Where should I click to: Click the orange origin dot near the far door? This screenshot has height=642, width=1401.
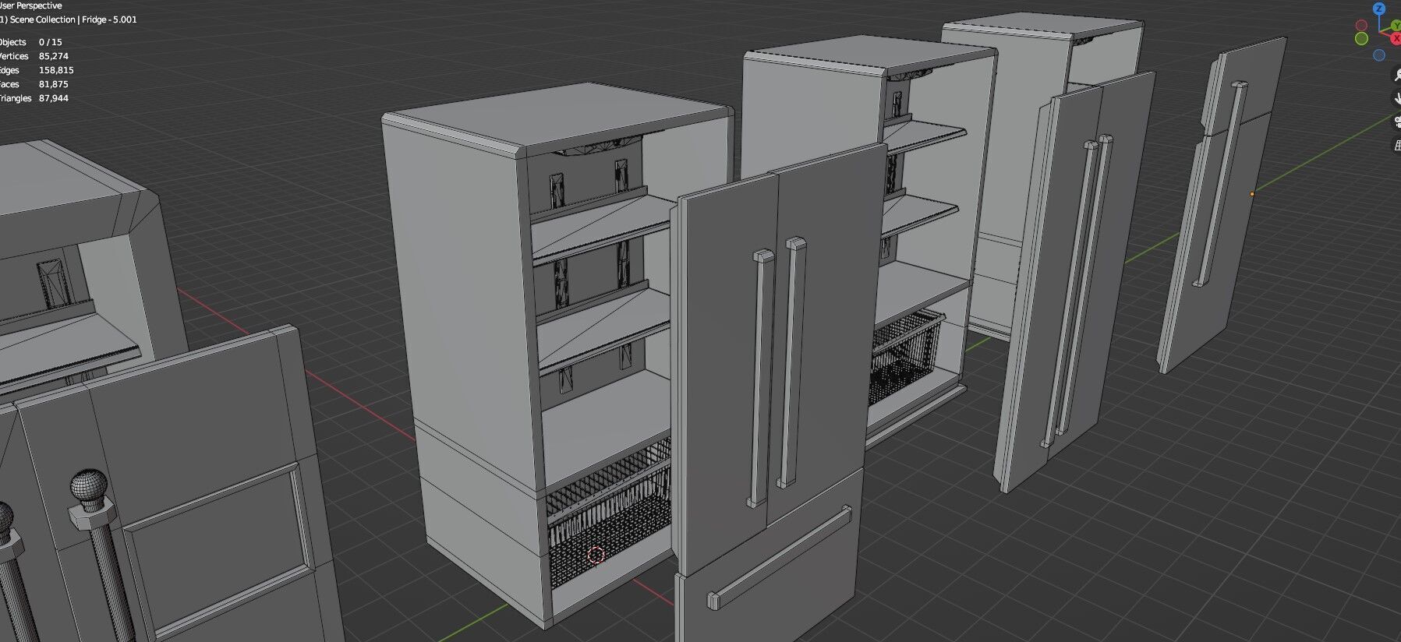tap(1252, 194)
